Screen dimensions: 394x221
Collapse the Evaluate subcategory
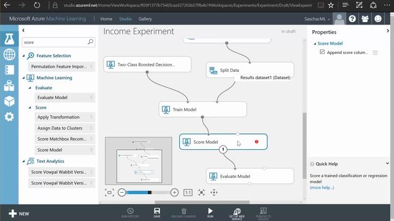[x=30, y=88]
